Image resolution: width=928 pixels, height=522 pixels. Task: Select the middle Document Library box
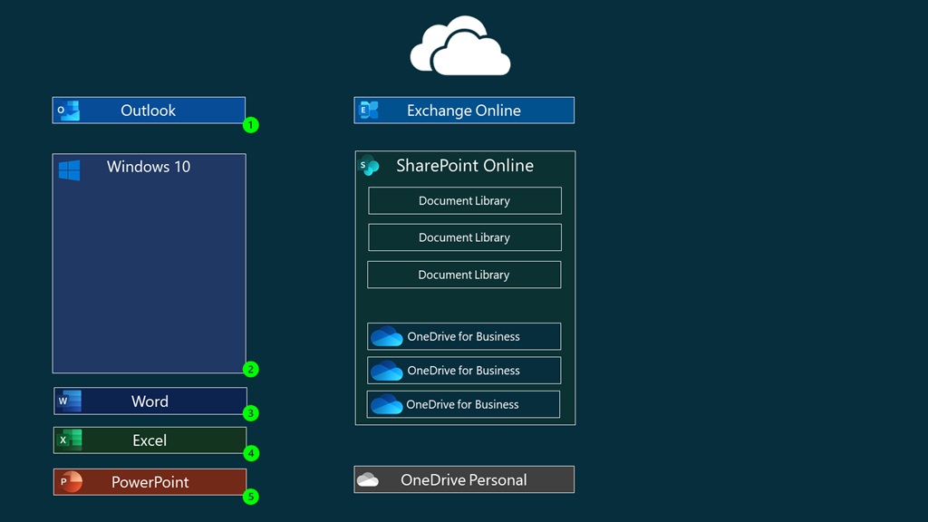pyautogui.click(x=464, y=237)
